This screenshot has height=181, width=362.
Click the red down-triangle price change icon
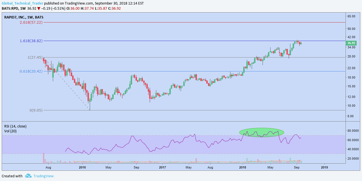pos(39,8)
